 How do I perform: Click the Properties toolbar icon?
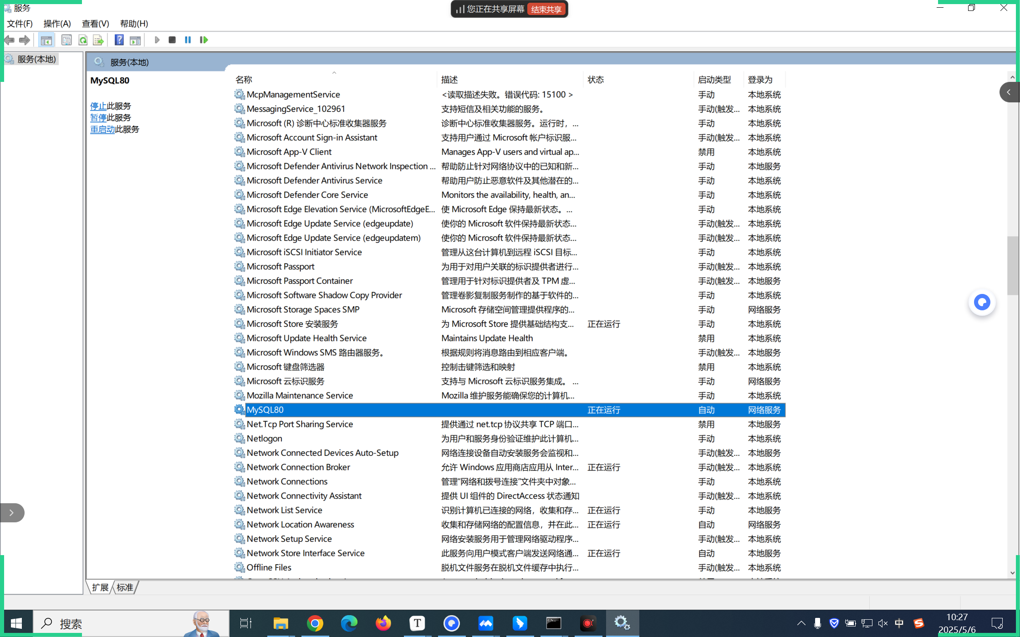[x=66, y=40]
